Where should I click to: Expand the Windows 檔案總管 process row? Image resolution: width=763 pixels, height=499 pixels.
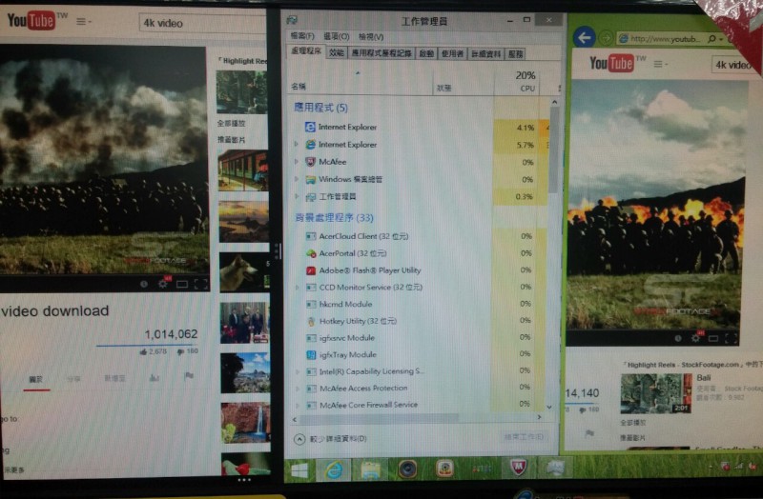click(297, 179)
